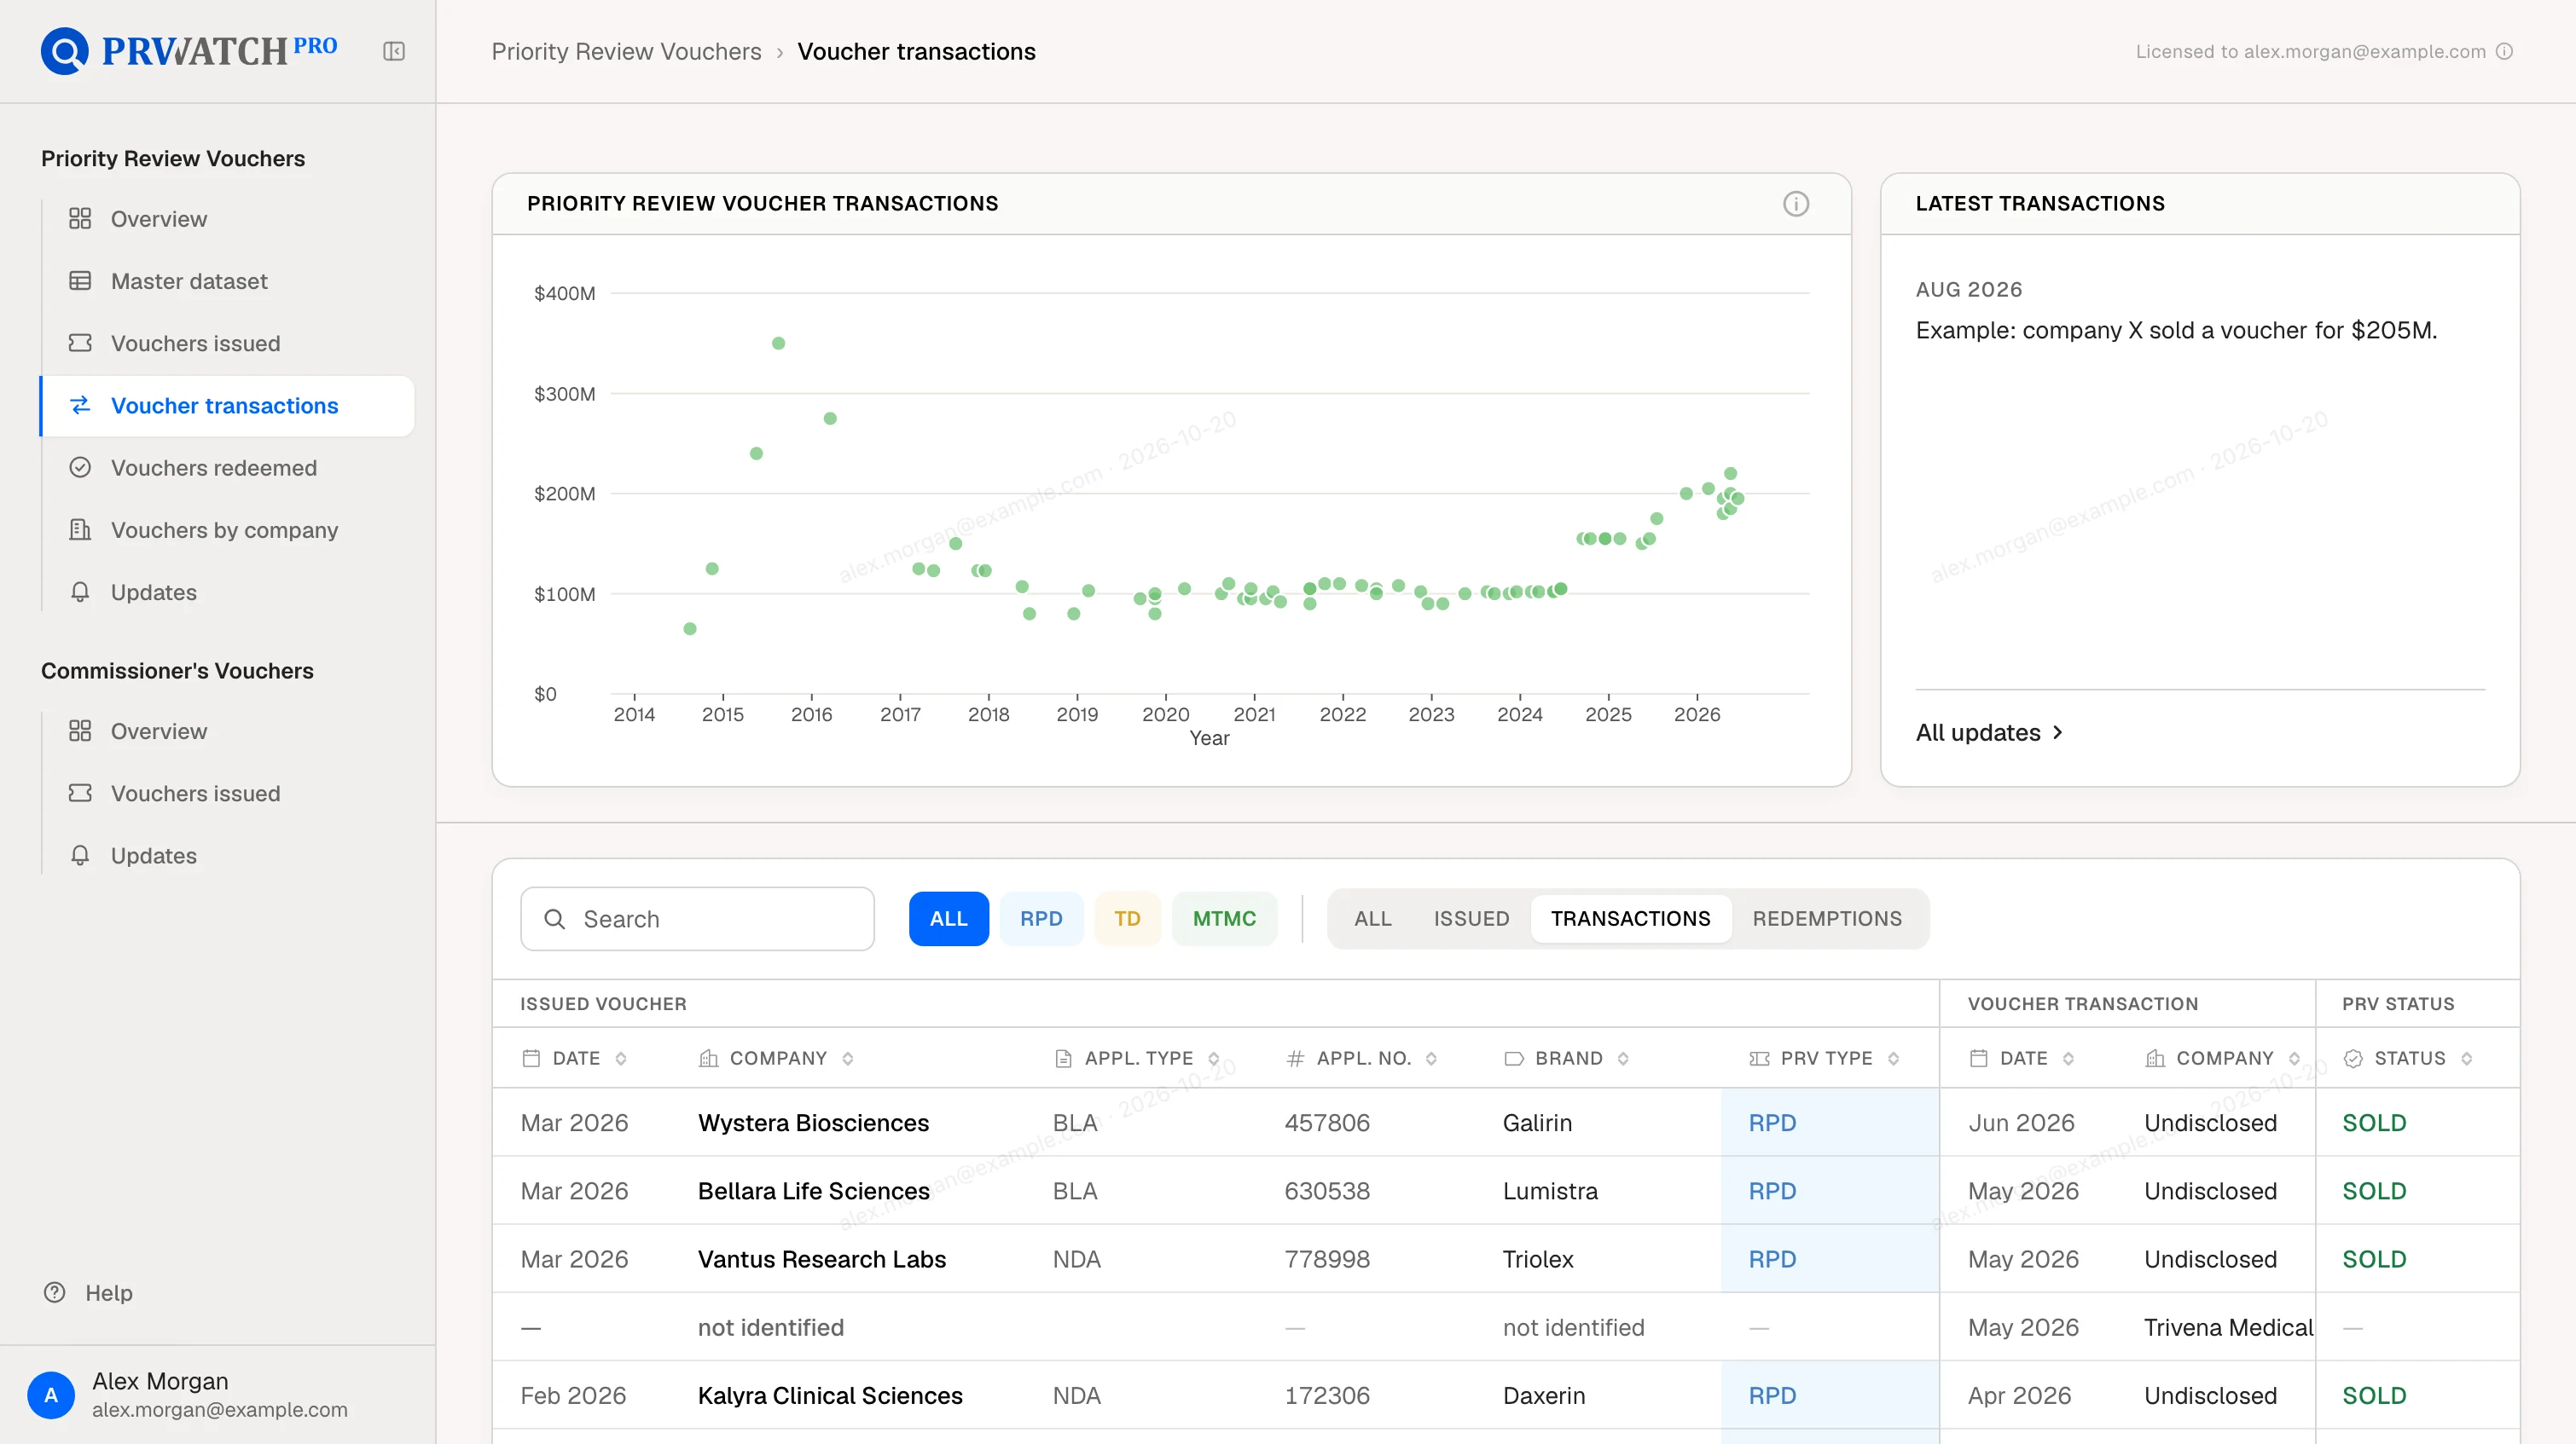This screenshot has width=2576, height=1444.
Task: Open Help from the sidebar
Action: pos(88,1293)
